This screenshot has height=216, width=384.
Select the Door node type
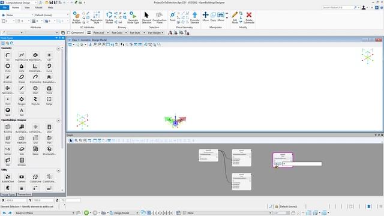(49, 128)
